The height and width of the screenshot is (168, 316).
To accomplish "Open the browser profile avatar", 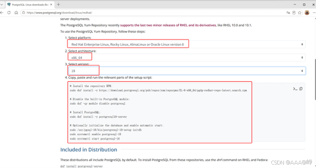I will point(307,13).
